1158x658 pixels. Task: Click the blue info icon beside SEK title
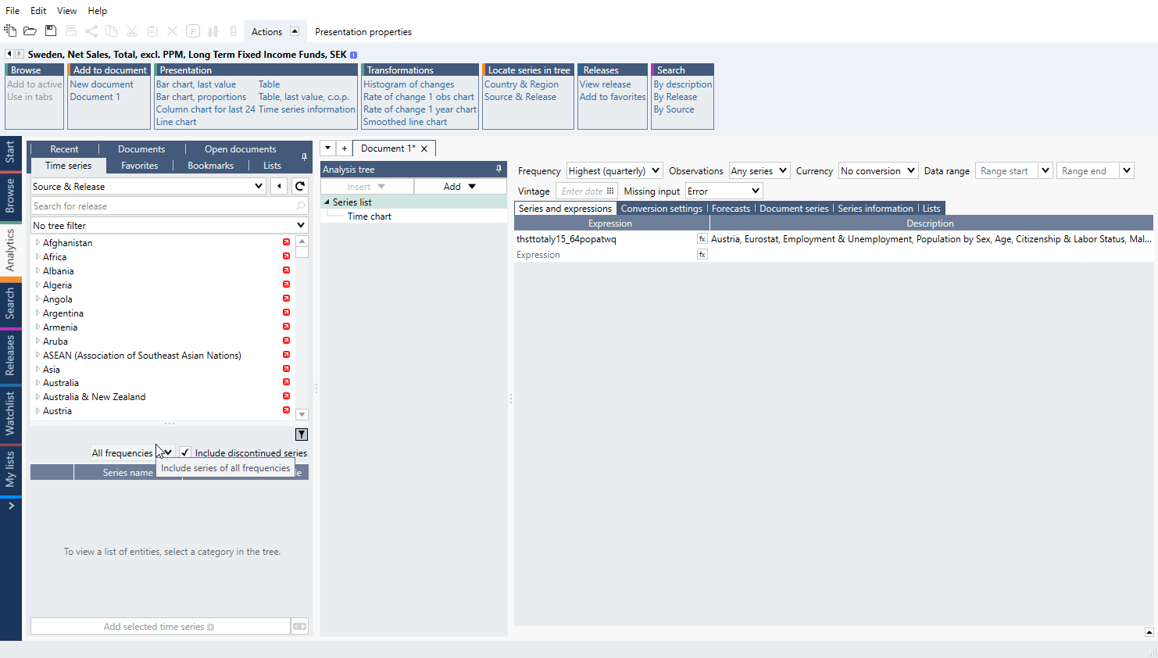tap(353, 55)
